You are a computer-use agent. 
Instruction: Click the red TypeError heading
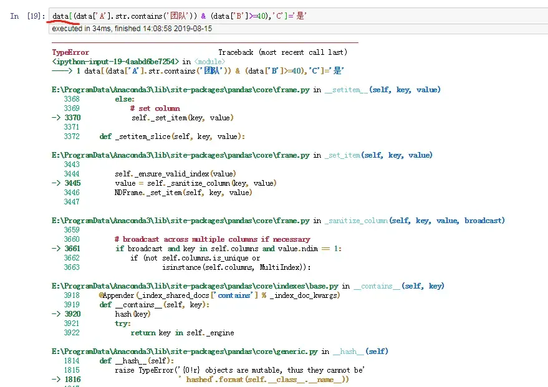point(70,52)
